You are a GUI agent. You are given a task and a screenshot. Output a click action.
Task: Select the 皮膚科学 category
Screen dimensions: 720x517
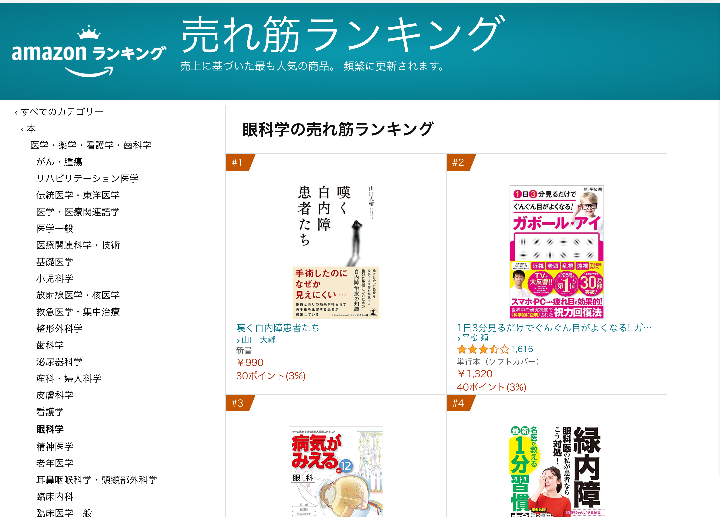55,395
